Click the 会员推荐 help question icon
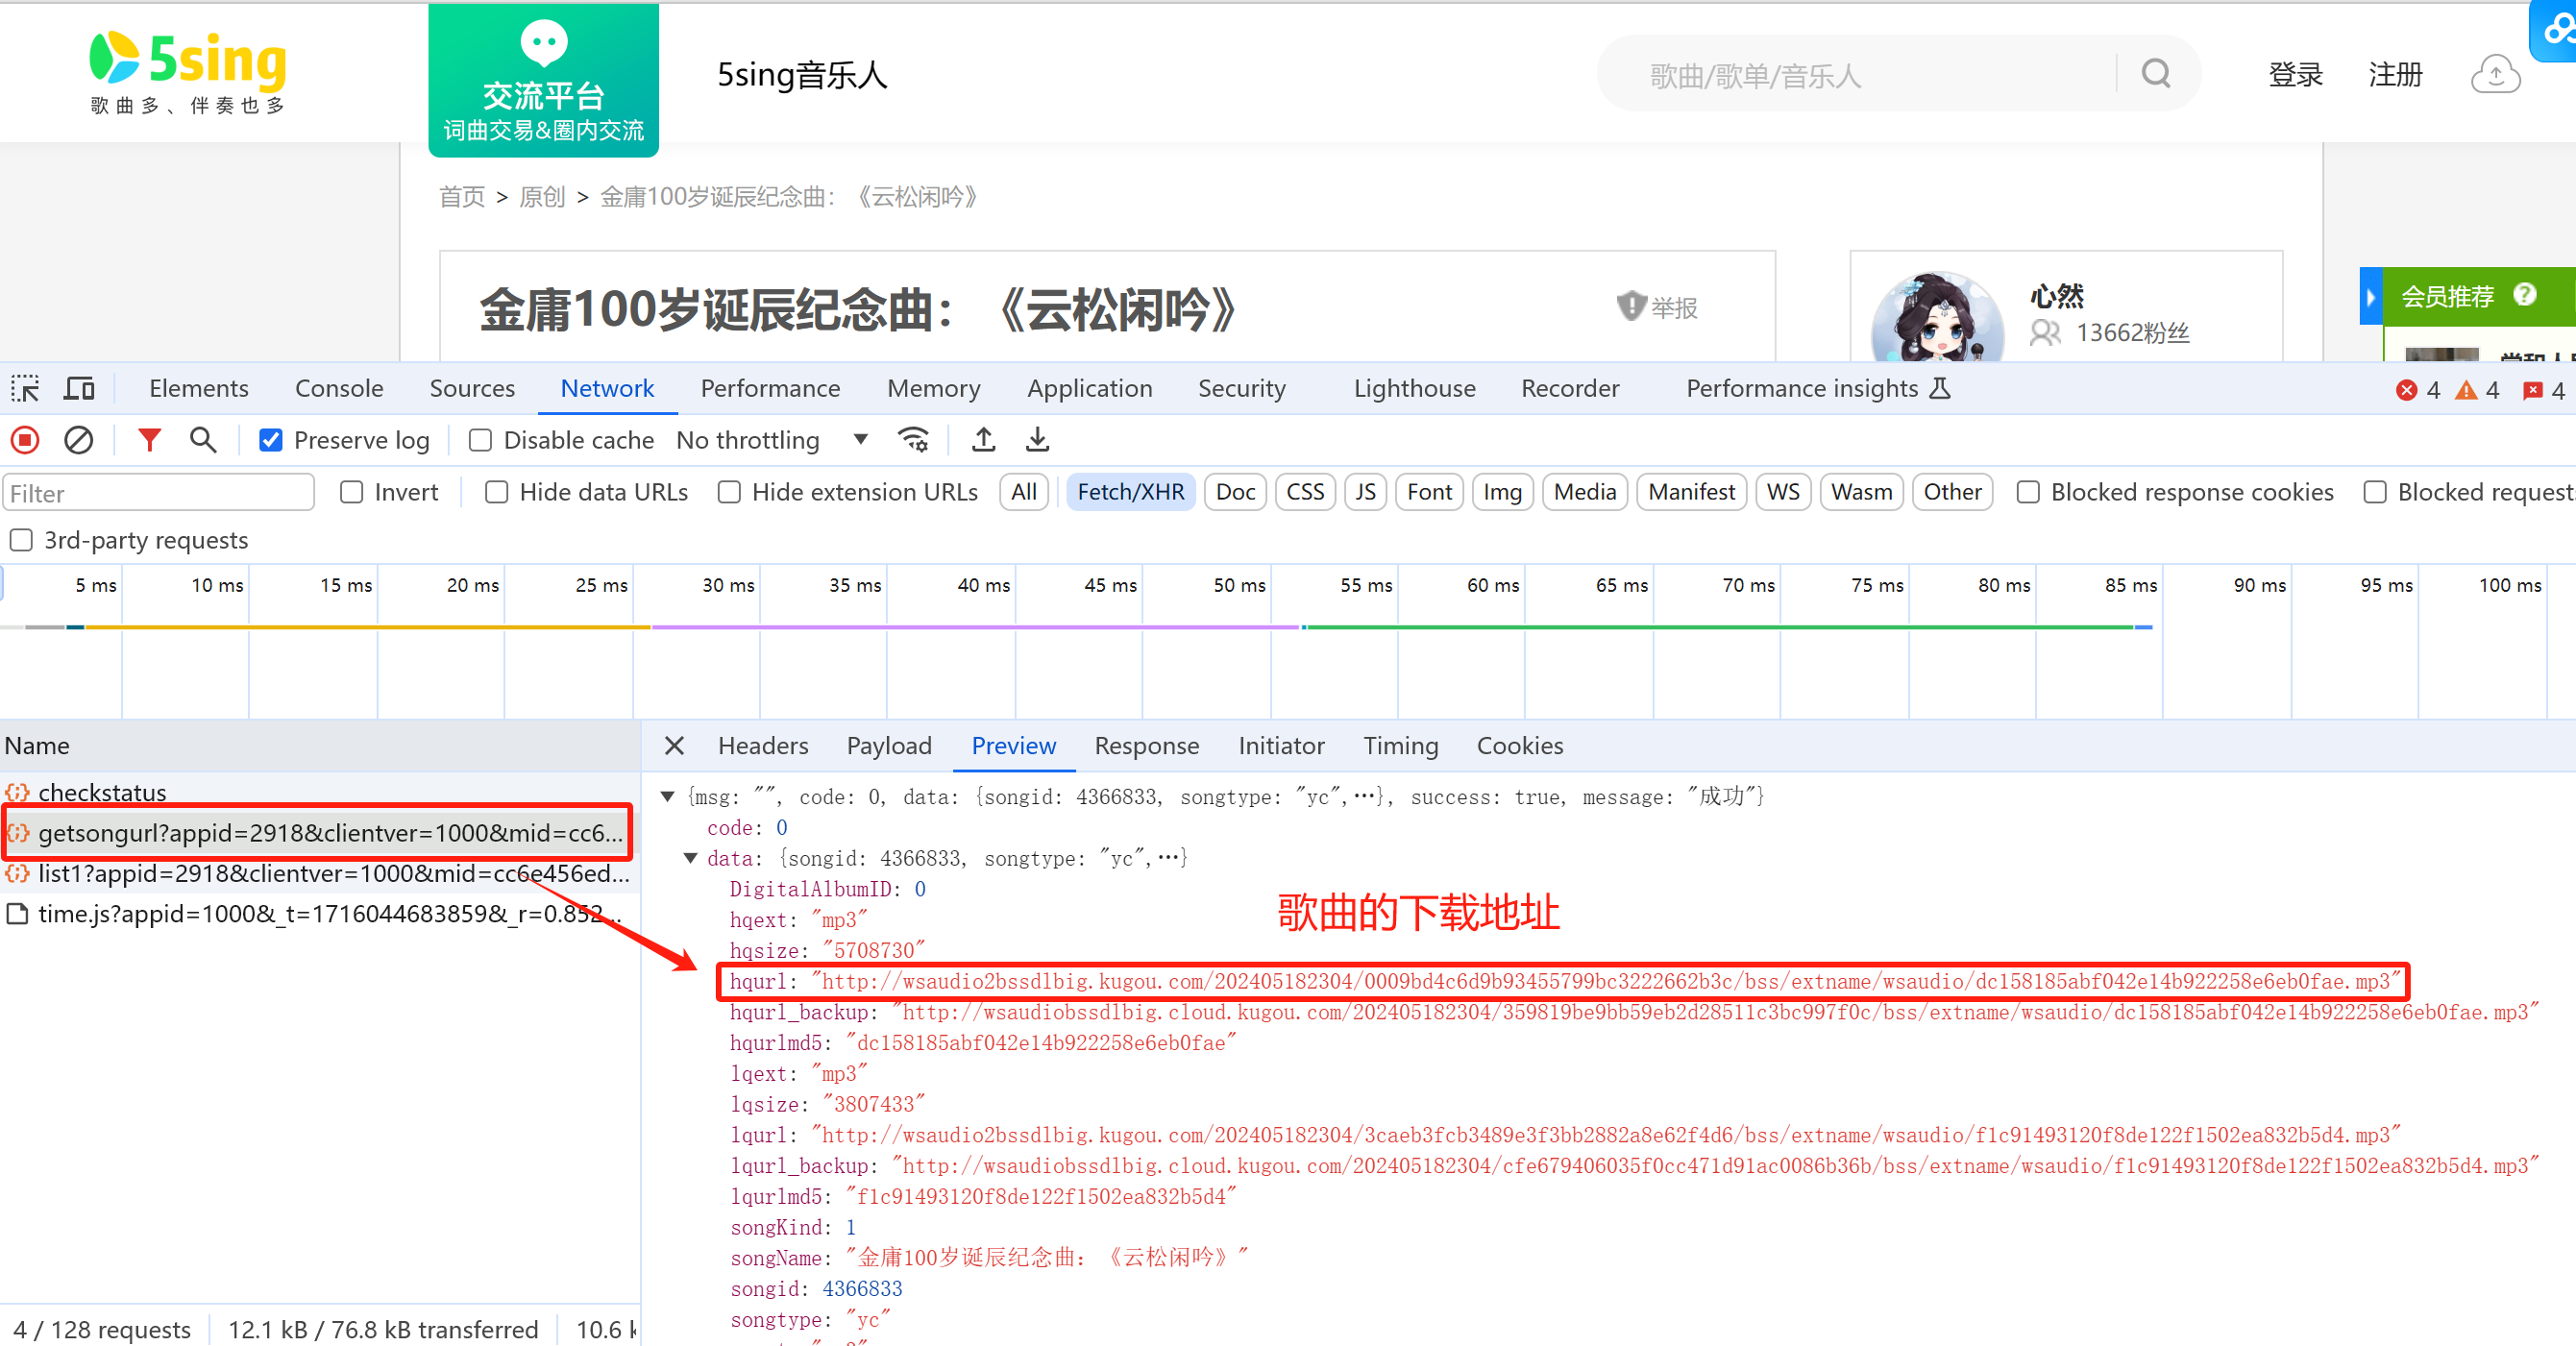This screenshot has width=2576, height=1346. coord(2525,295)
